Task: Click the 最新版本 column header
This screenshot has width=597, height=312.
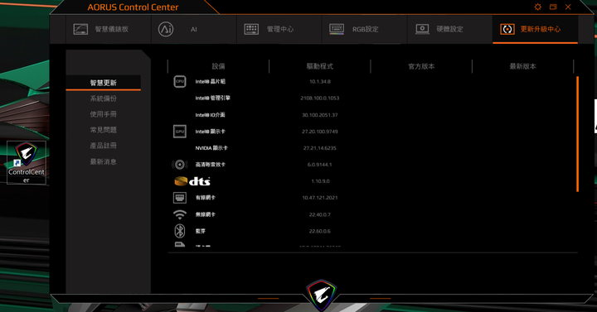Action: 522,66
